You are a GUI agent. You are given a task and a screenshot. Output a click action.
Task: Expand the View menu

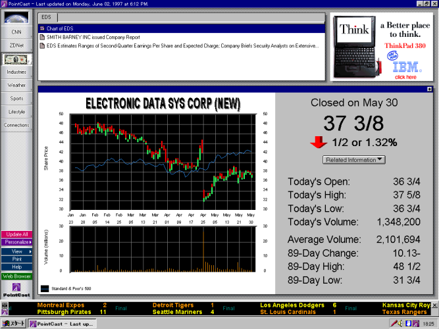pyautogui.click(x=16, y=251)
